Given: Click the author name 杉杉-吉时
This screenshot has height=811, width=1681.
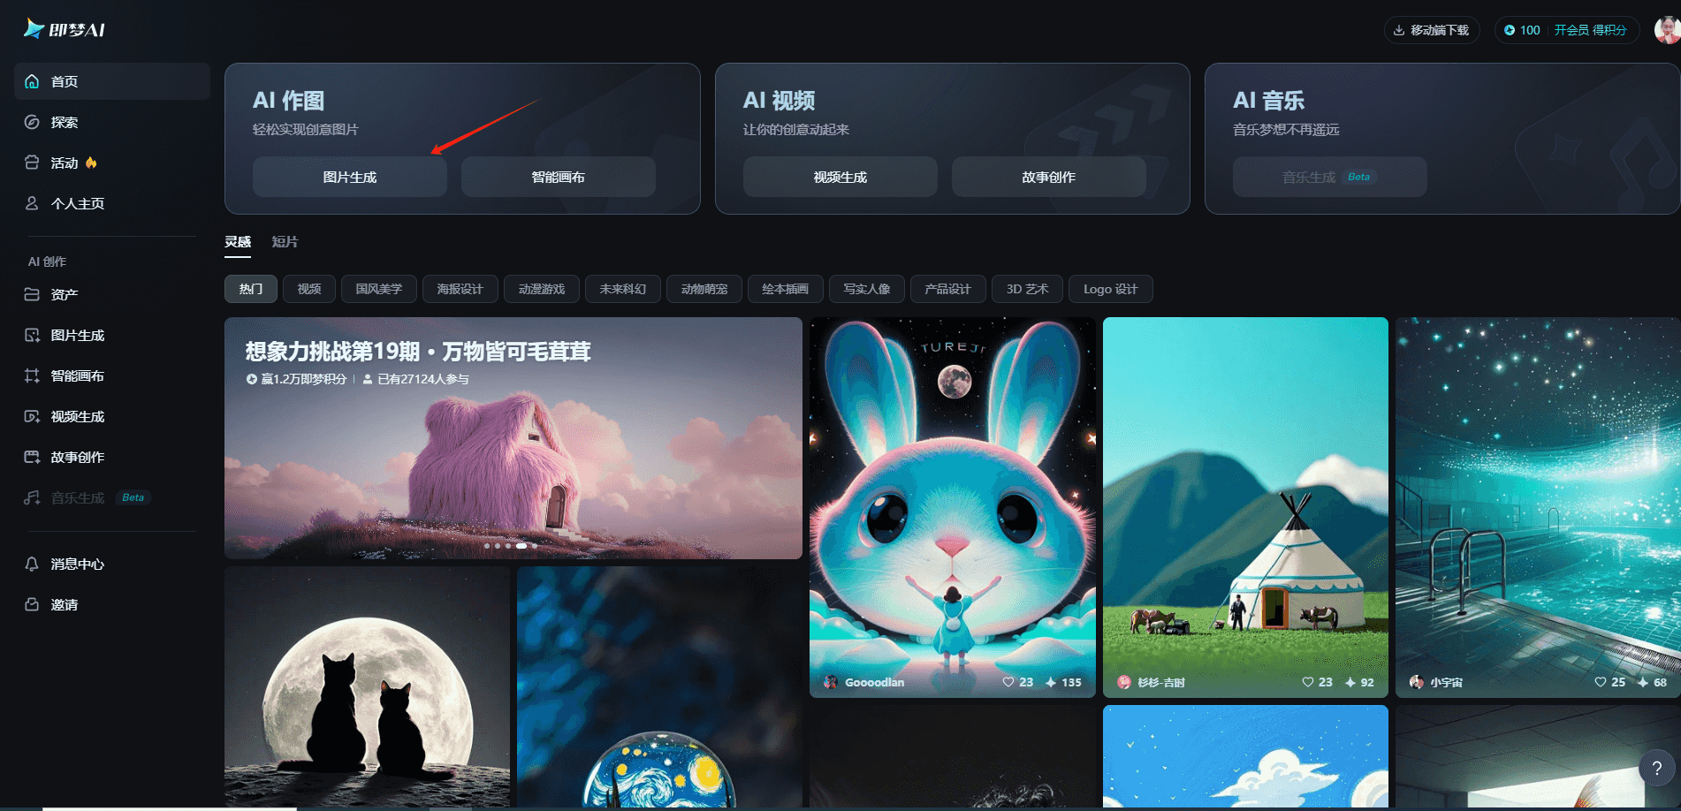Looking at the screenshot, I should tap(1161, 682).
